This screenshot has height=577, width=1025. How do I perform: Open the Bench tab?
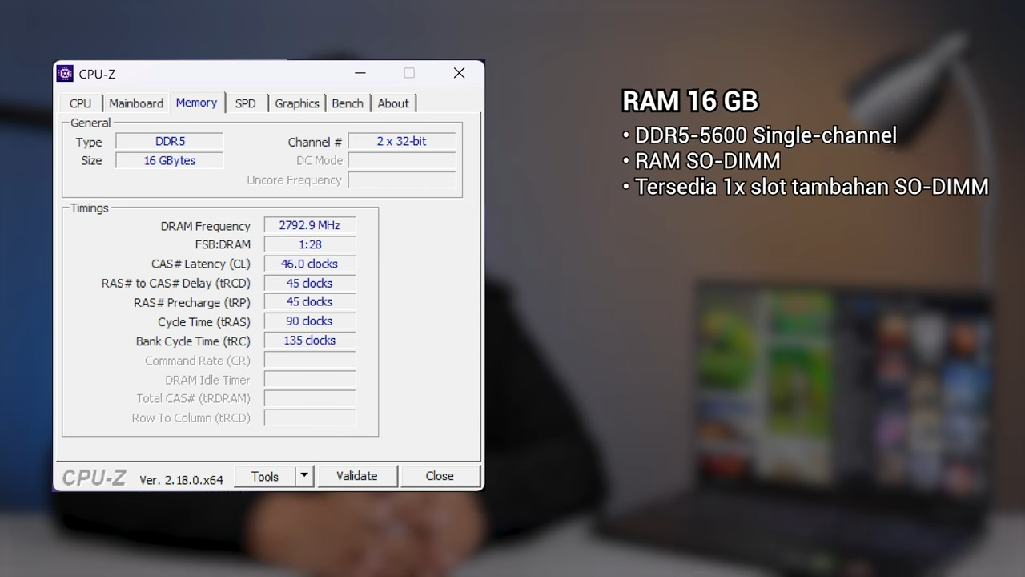click(348, 103)
